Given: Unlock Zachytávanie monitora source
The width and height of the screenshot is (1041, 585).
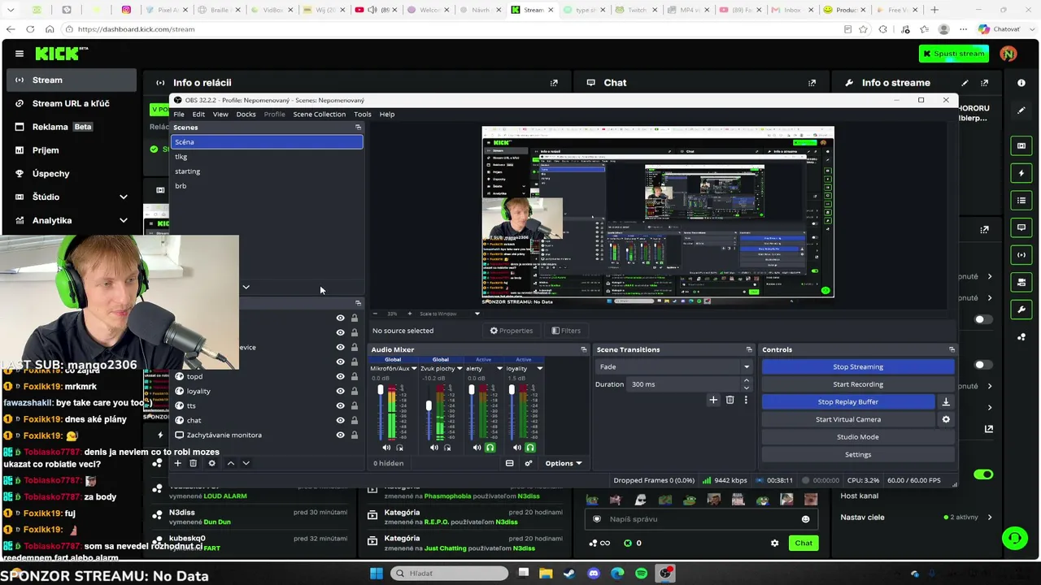Looking at the screenshot, I should [355, 435].
